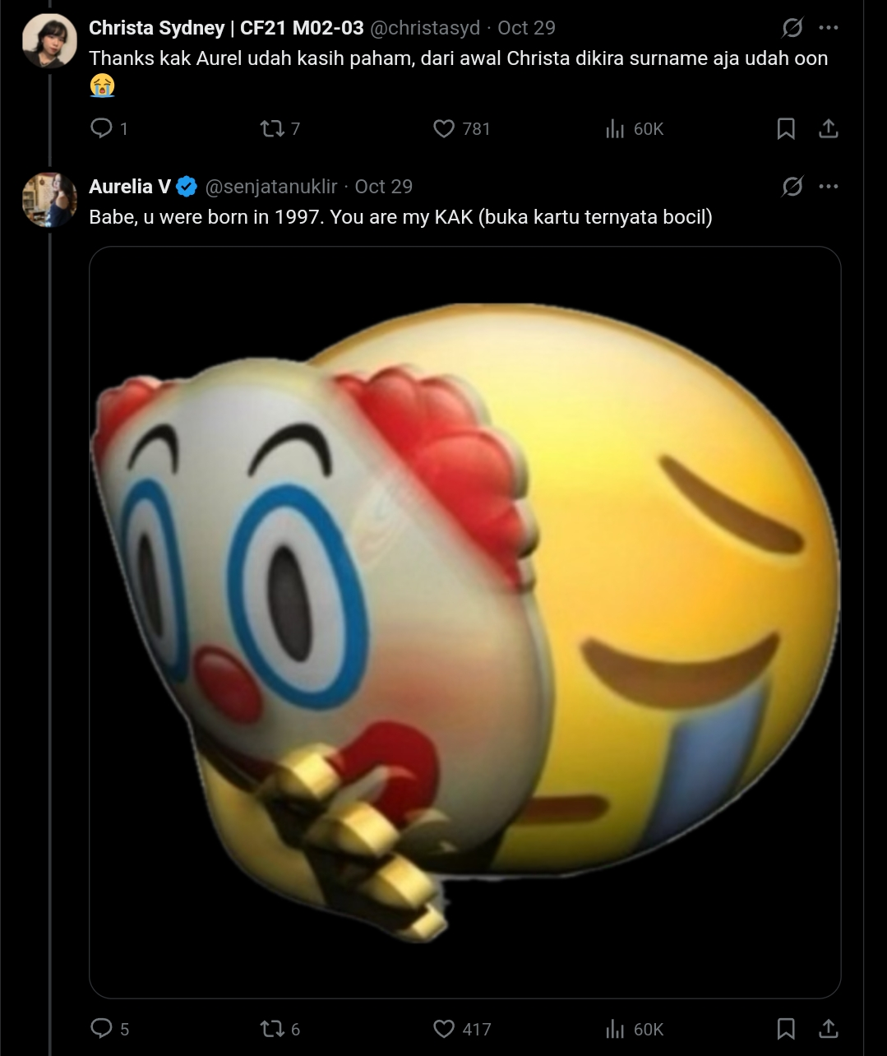This screenshot has height=1056, width=887.
Task: Open the Christa Sydney | CF21 M02-03 name link
Action: (226, 28)
